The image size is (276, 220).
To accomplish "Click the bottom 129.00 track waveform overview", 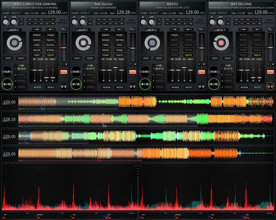I will click(x=146, y=154).
